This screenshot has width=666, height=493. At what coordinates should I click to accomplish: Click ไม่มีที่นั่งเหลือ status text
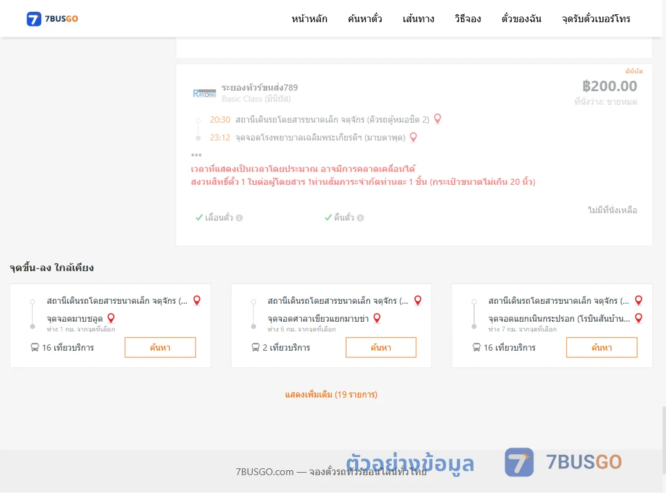(612, 210)
